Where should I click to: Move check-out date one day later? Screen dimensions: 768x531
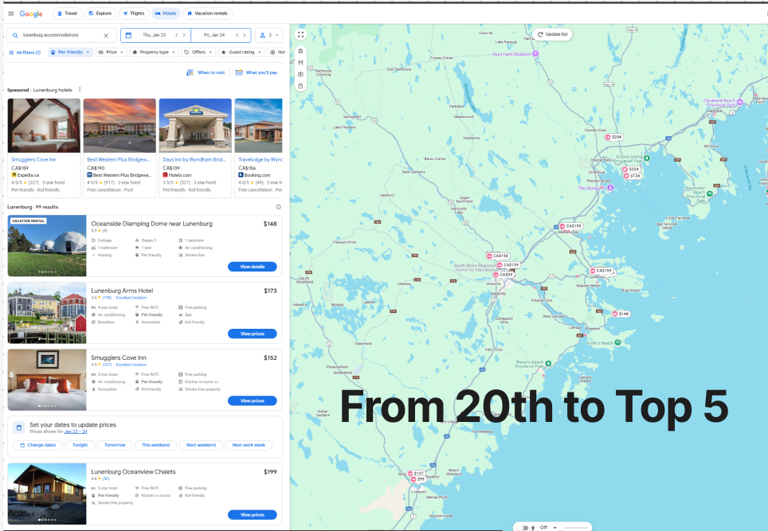coord(245,35)
